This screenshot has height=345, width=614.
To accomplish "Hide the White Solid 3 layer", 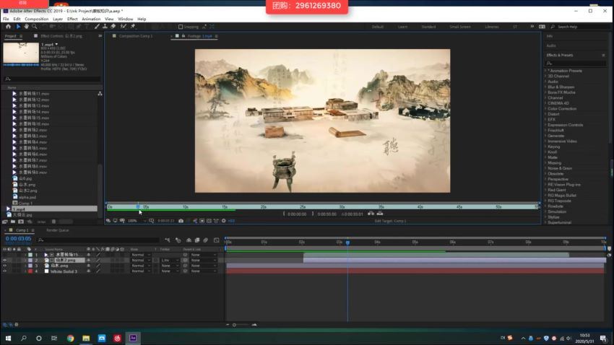I will coord(5,271).
